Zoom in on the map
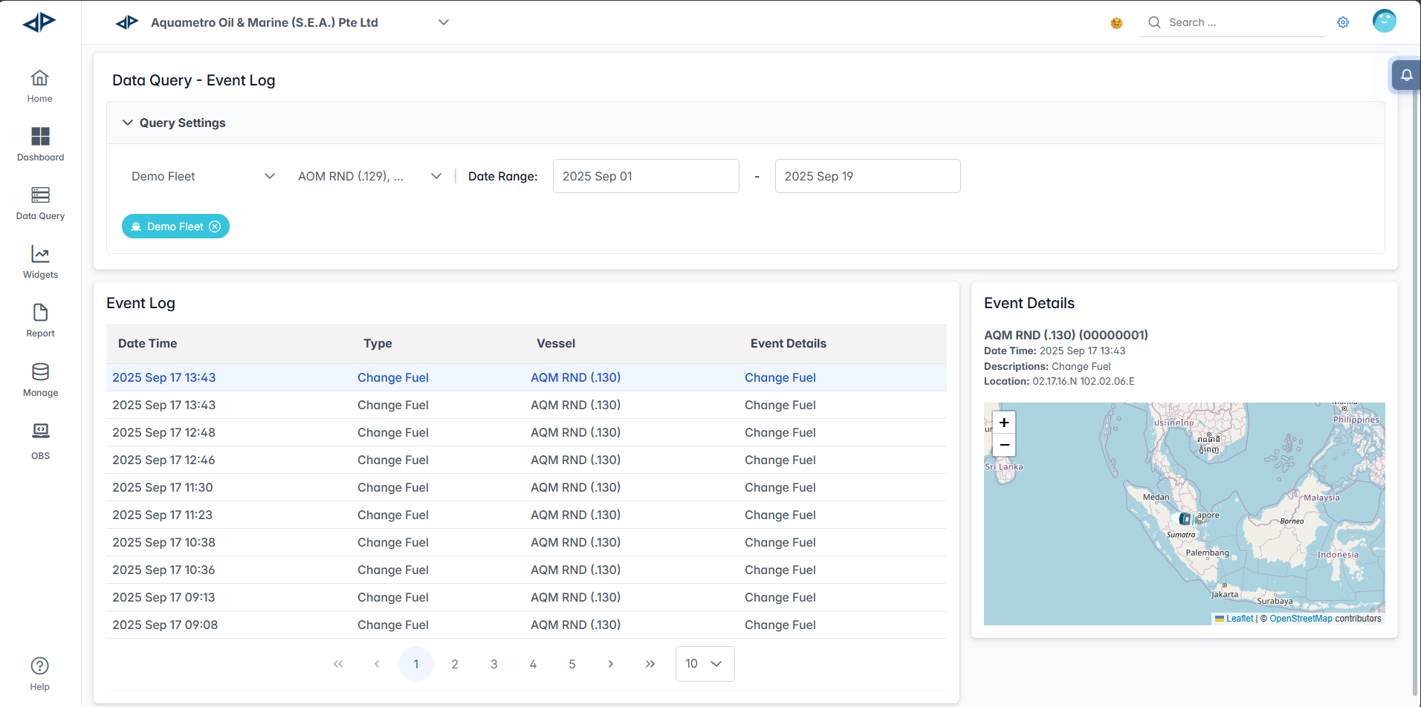The height and width of the screenshot is (707, 1421). [x=1003, y=423]
